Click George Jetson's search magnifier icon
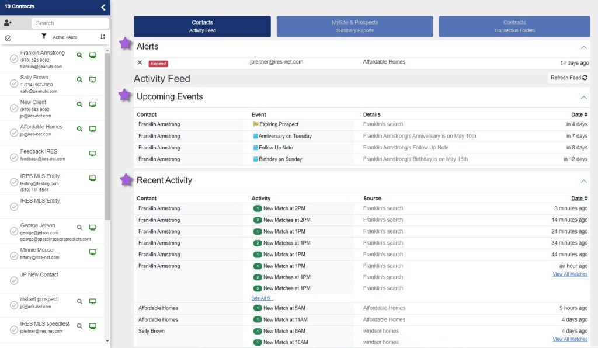Screen dimensions: 598x348 [x=80, y=227]
